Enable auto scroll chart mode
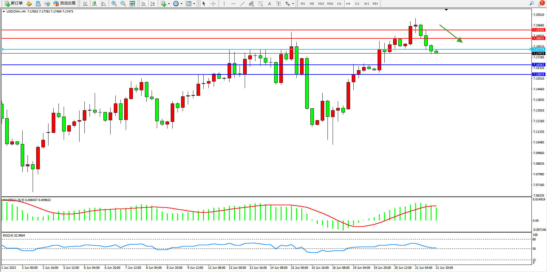The image size is (547, 272). (144, 4)
